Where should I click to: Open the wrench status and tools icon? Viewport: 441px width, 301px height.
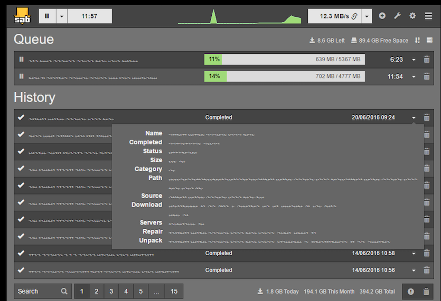(397, 16)
